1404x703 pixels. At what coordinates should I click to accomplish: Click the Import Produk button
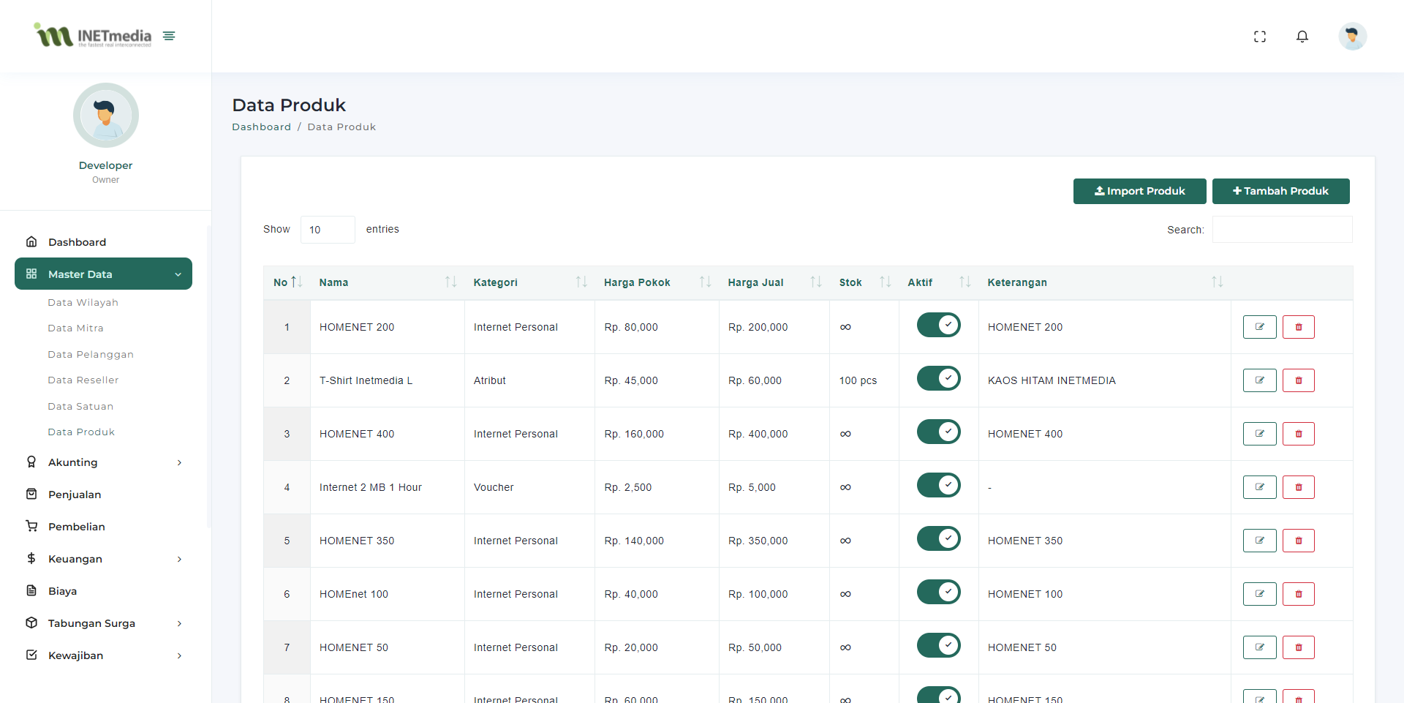[x=1139, y=191]
